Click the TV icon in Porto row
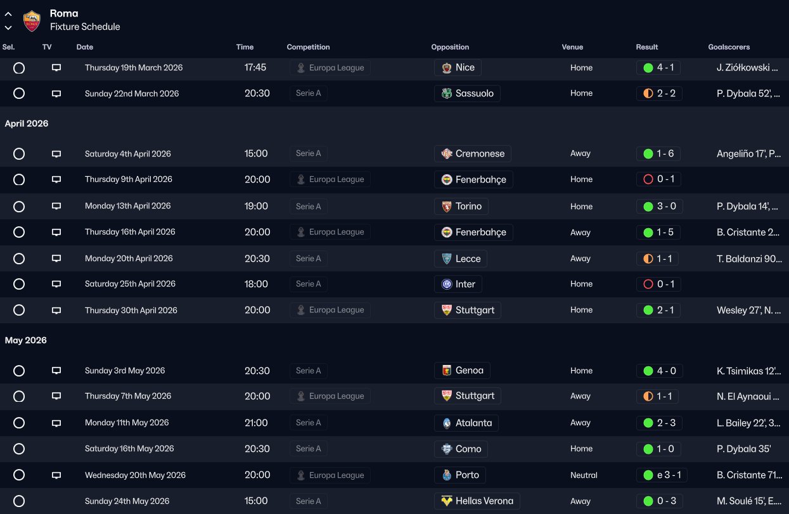 pyautogui.click(x=56, y=475)
